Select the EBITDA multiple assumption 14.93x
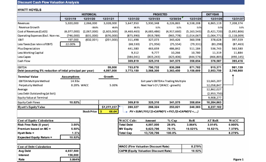 click(x=75, y=81)
